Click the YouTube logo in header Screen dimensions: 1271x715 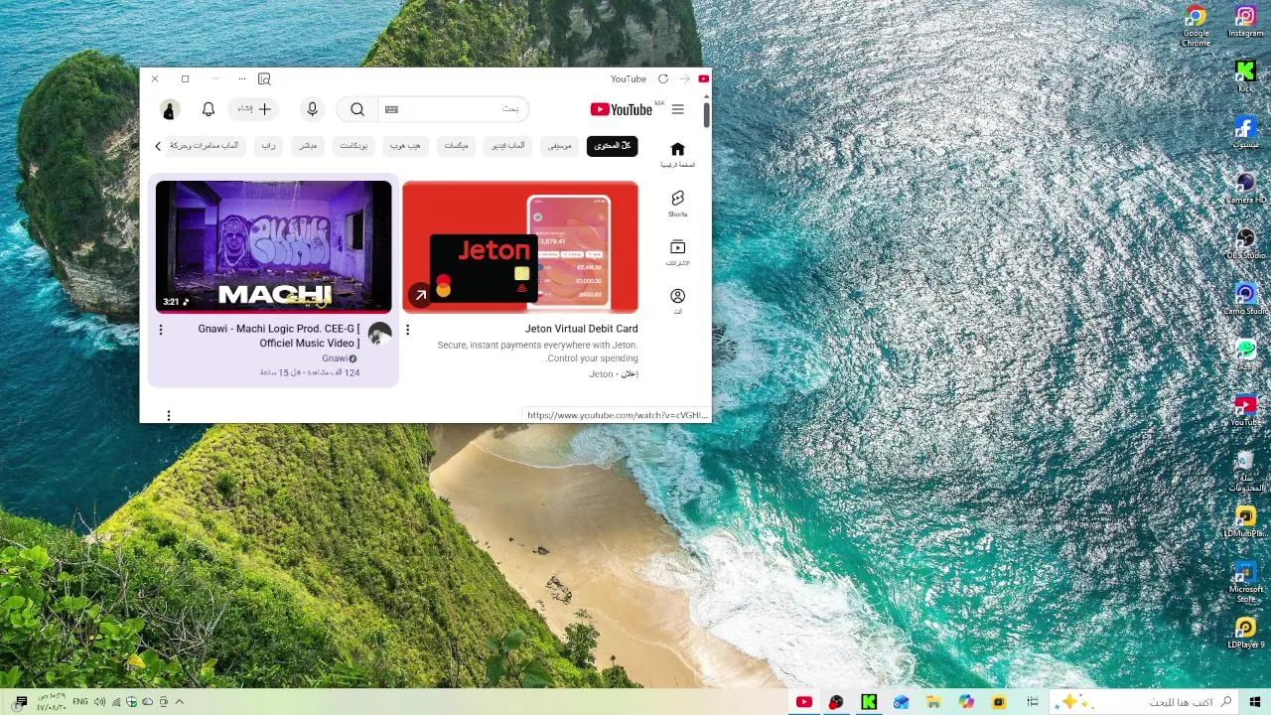coord(622,109)
